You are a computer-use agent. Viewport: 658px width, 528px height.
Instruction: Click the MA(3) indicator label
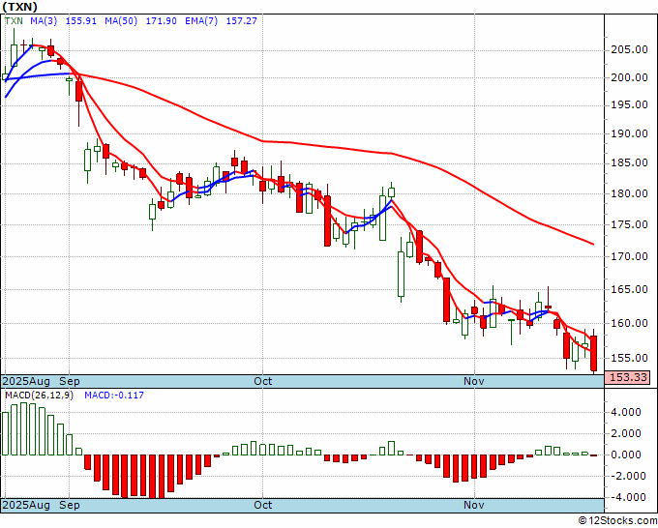coord(44,21)
